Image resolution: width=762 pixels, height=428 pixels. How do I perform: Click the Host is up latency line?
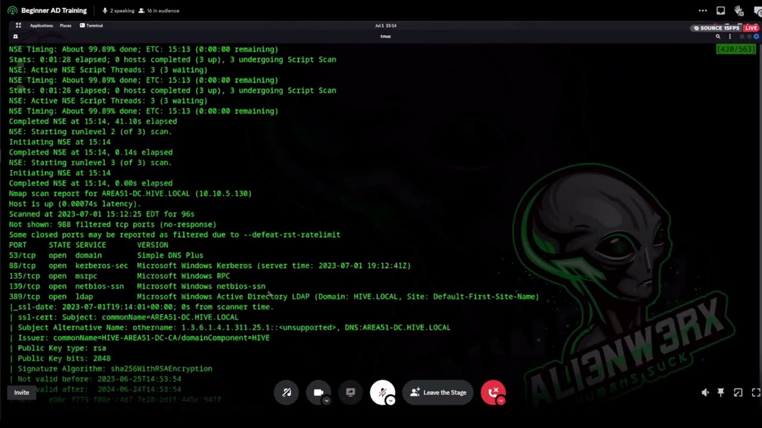[x=75, y=204]
